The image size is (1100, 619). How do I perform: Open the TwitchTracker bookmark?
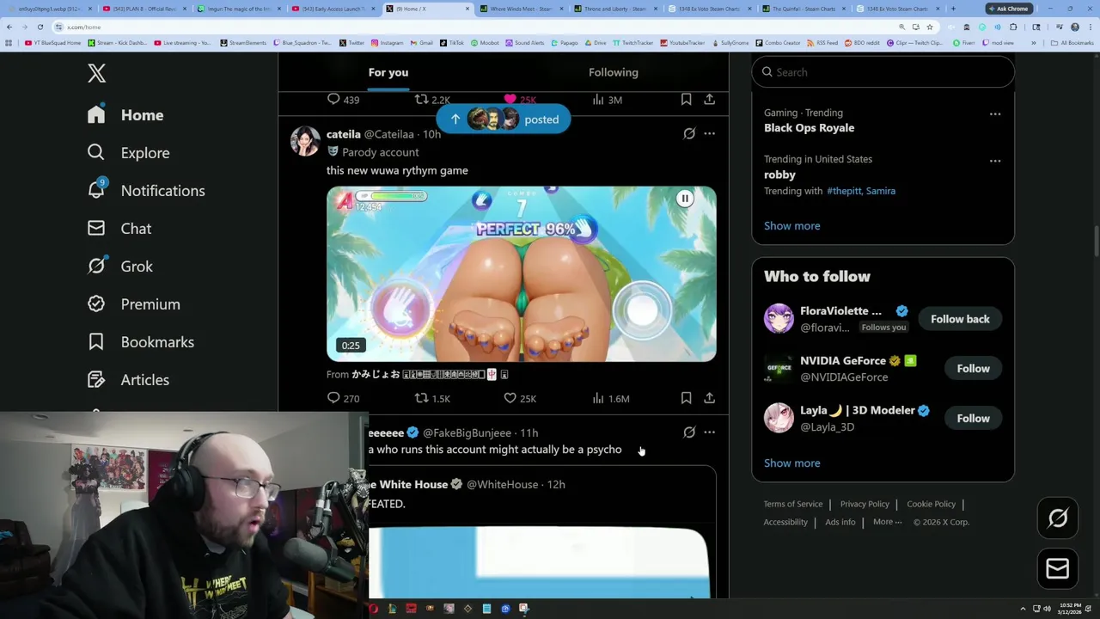coord(634,43)
